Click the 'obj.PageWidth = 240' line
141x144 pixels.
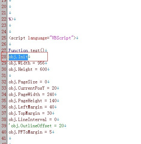pyautogui.click(x=31, y=94)
